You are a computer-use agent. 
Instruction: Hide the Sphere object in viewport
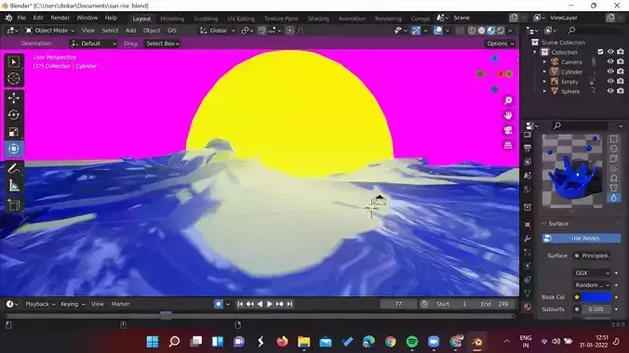[x=610, y=91]
